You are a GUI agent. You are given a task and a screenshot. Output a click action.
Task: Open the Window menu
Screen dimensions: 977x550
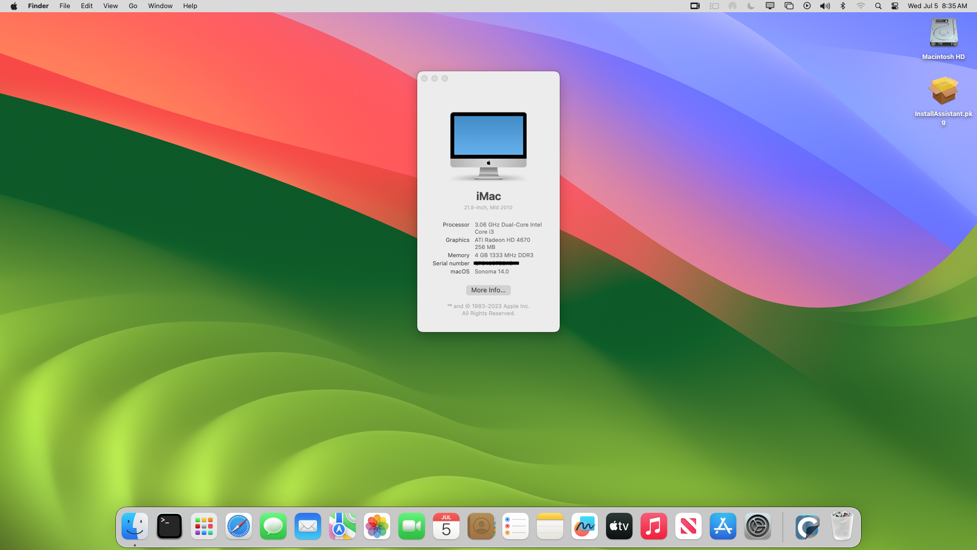[x=160, y=6]
